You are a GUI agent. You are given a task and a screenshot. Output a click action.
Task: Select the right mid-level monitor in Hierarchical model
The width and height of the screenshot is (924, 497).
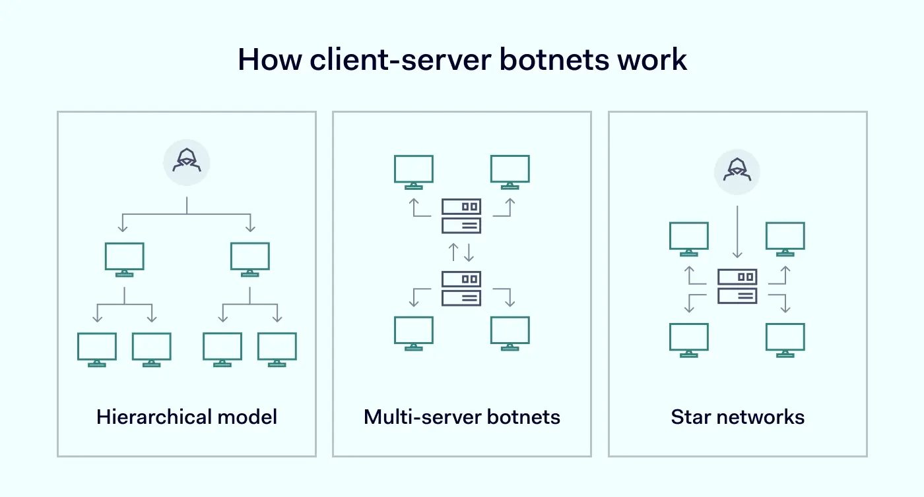249,258
